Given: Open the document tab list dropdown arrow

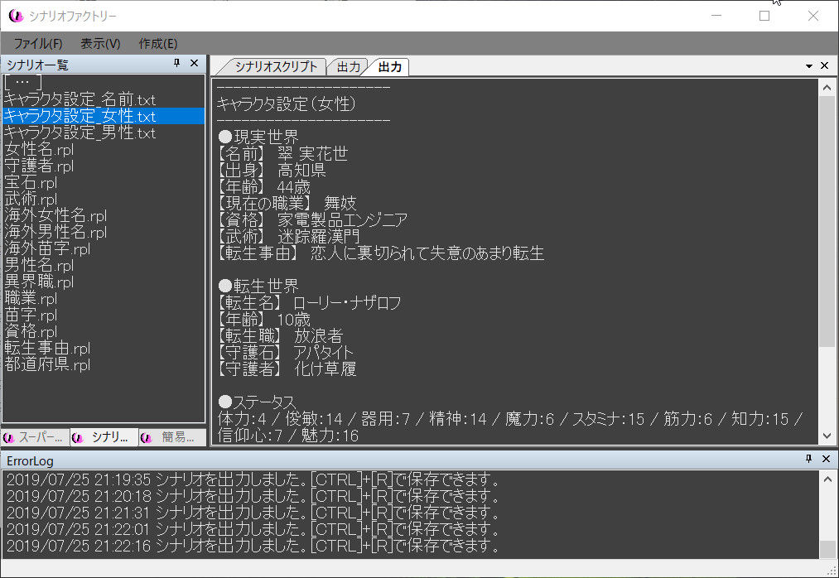Looking at the screenshot, I should [x=809, y=65].
